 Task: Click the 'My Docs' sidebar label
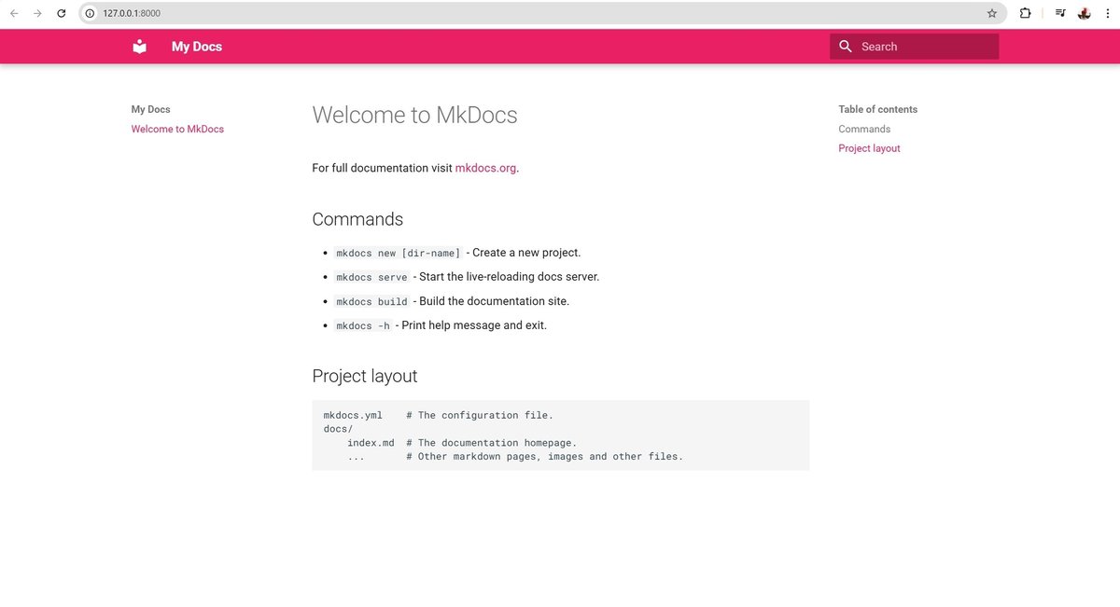point(150,110)
